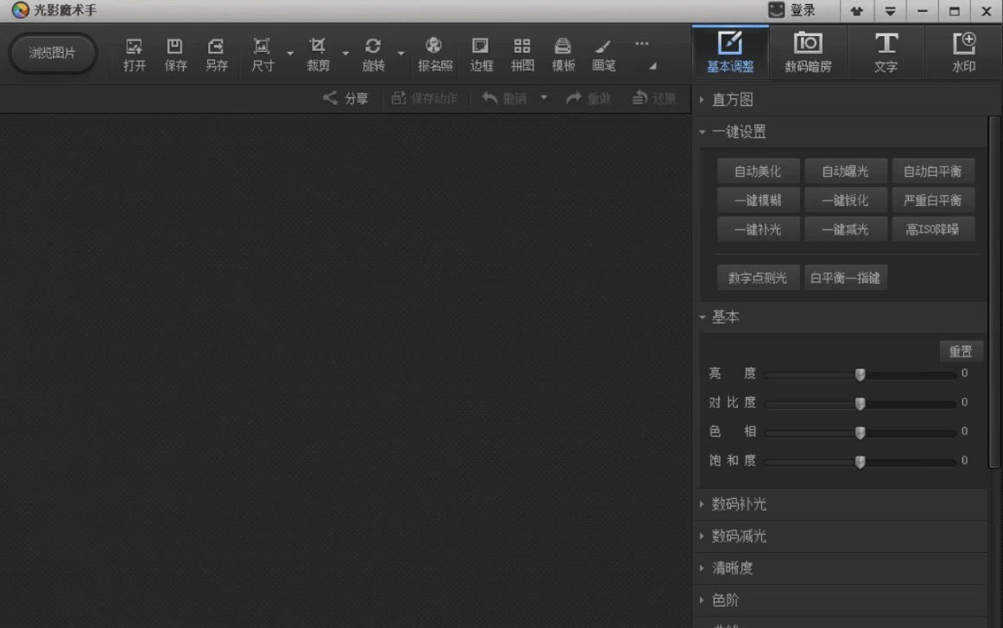Viewport: 1003px width, 628px height.
Task: Click the 饱和度 saturation slider handle
Action: (x=861, y=462)
